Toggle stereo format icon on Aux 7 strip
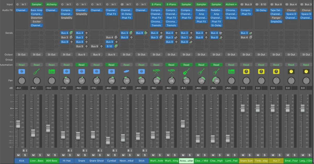 (272, 4)
